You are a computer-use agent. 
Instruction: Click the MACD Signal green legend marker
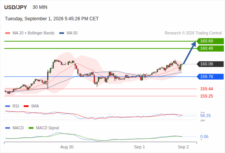click(x=31, y=128)
